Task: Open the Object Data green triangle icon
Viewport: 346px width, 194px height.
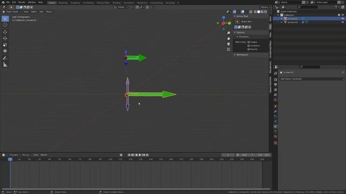Action: (275, 131)
